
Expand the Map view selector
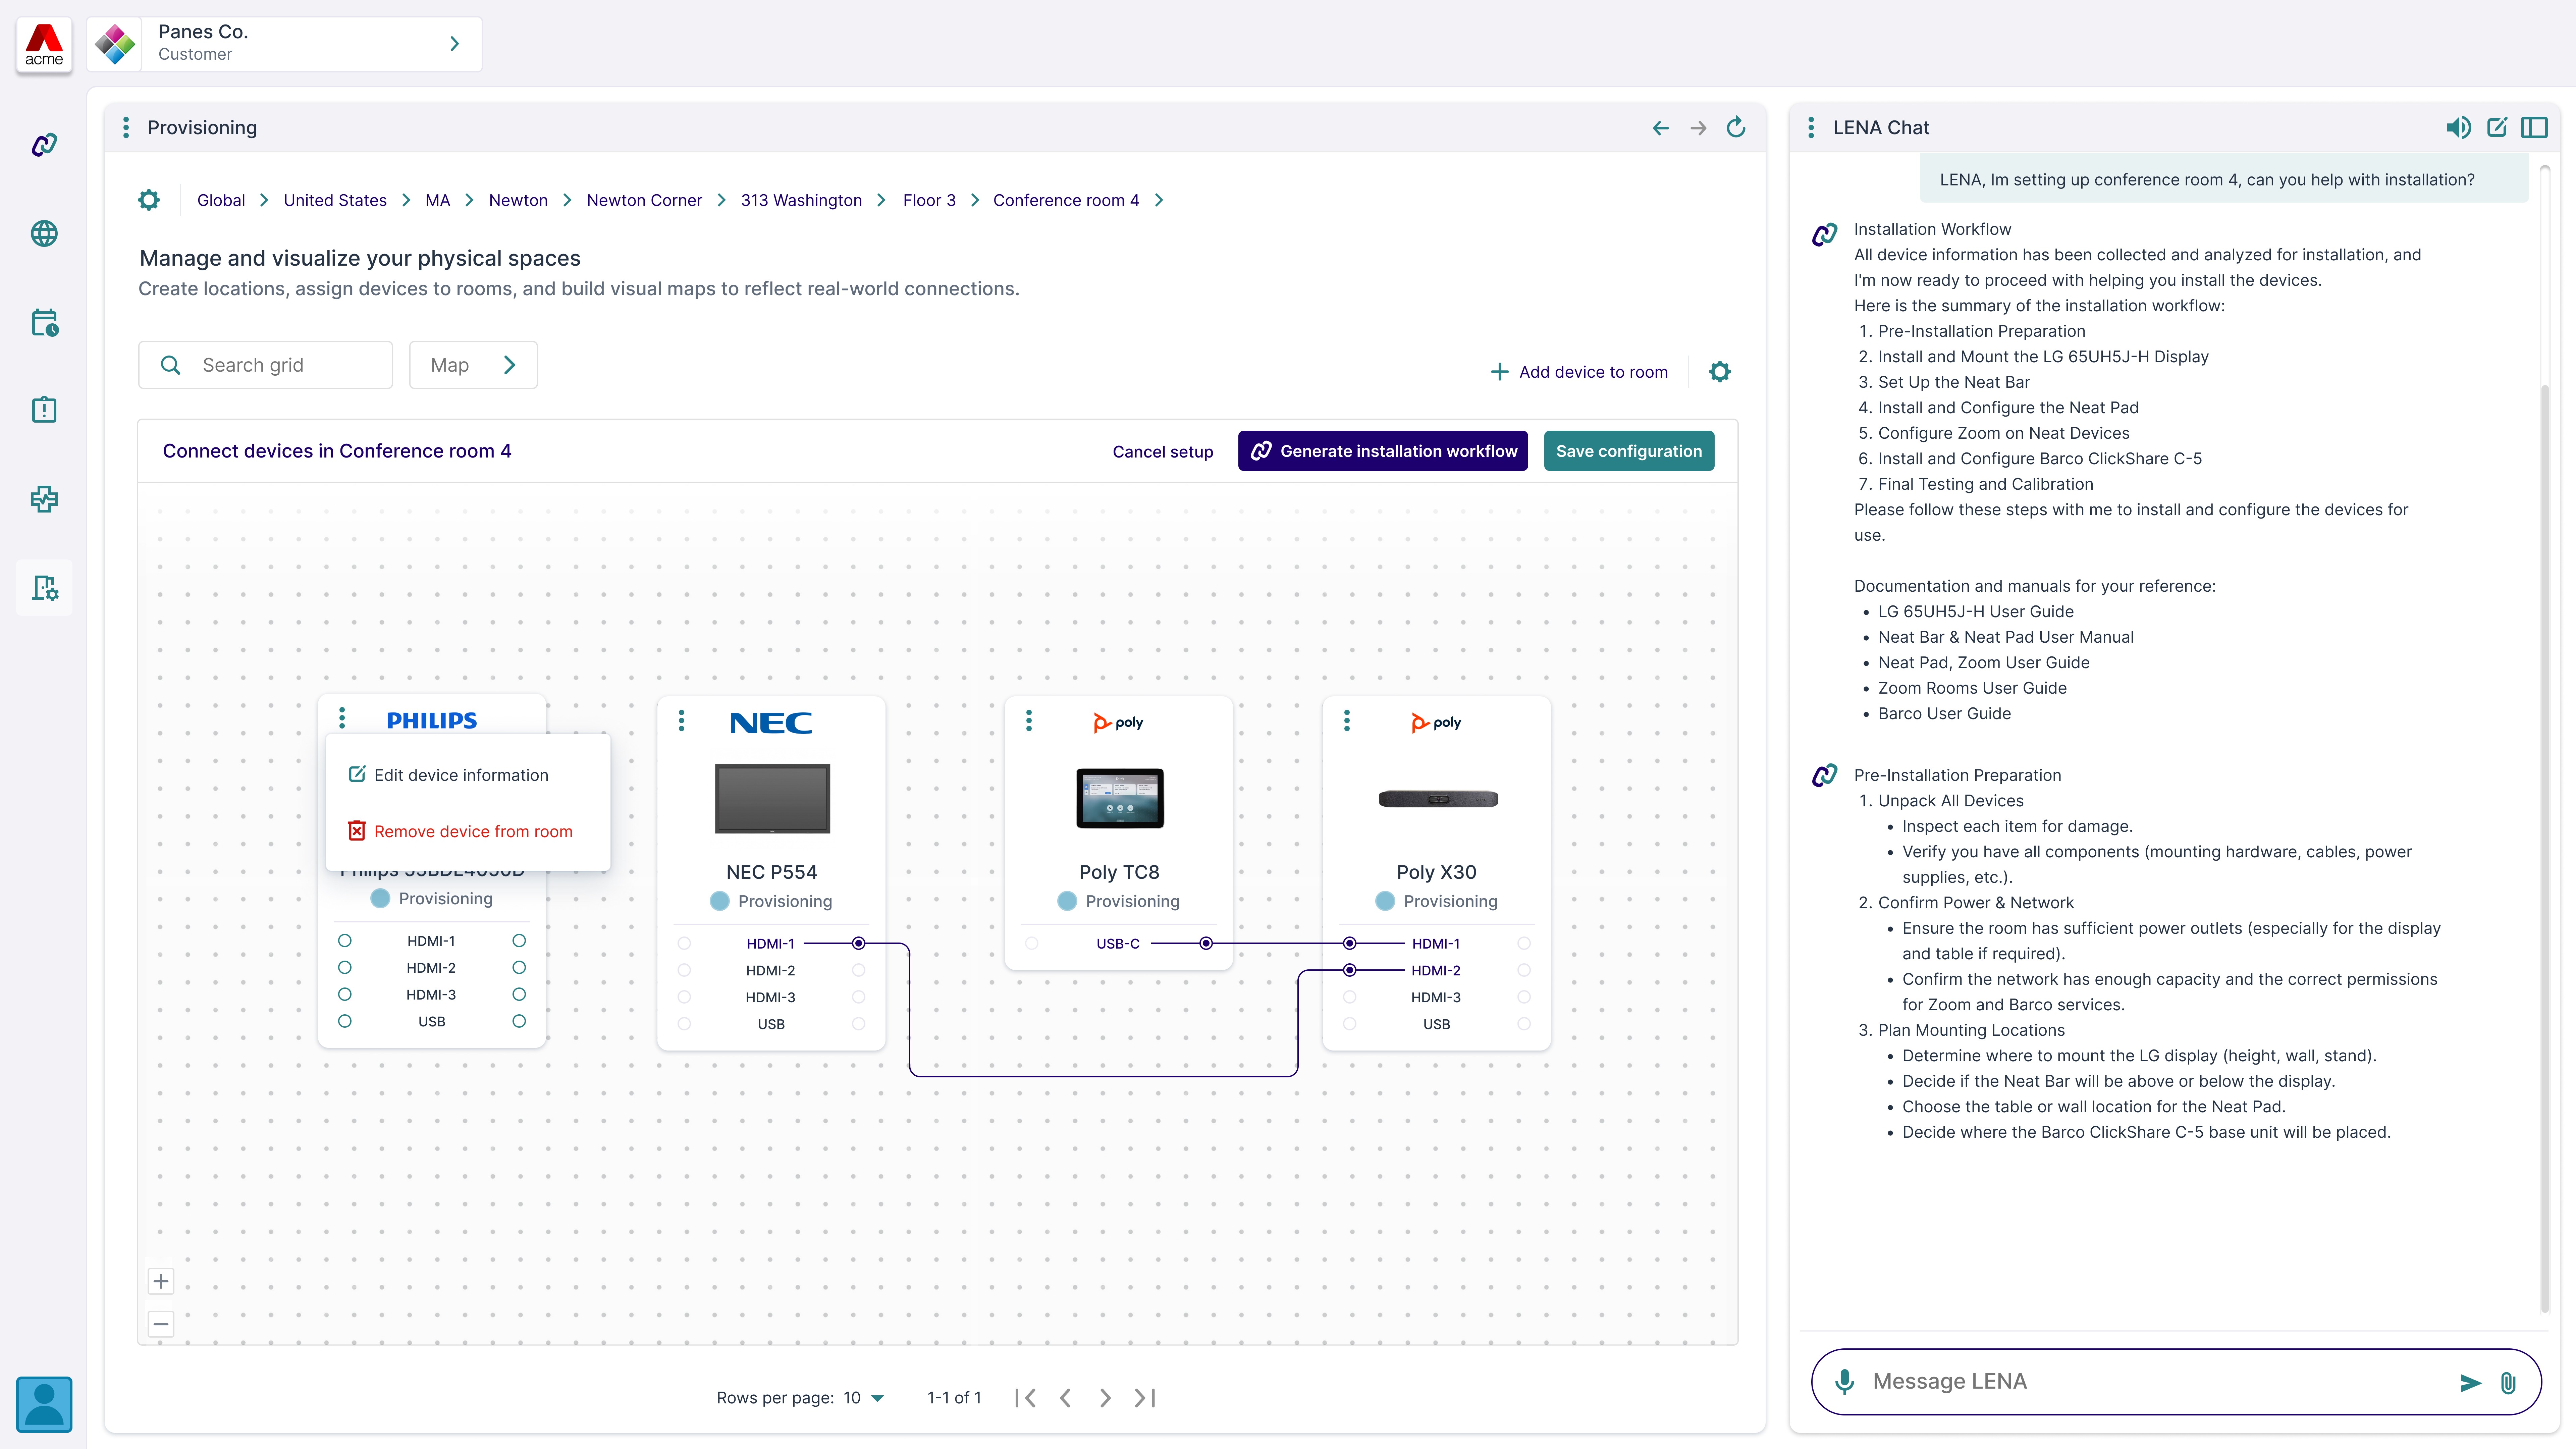coord(472,365)
